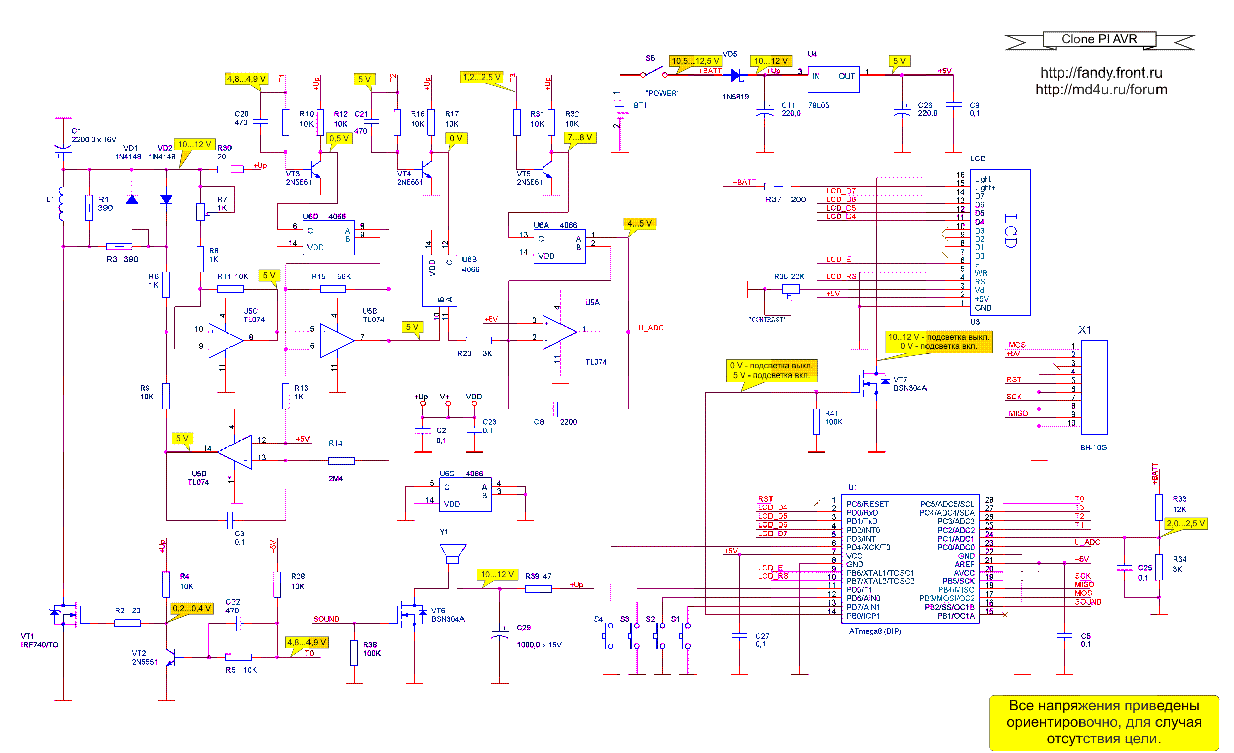Click the U6B 4066 switch block

click(440, 280)
